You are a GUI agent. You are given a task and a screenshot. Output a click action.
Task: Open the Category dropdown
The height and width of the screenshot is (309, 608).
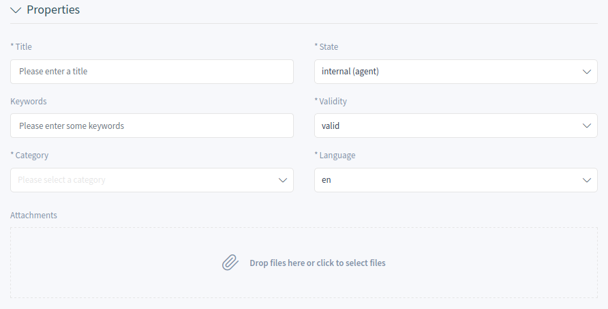[x=152, y=180]
